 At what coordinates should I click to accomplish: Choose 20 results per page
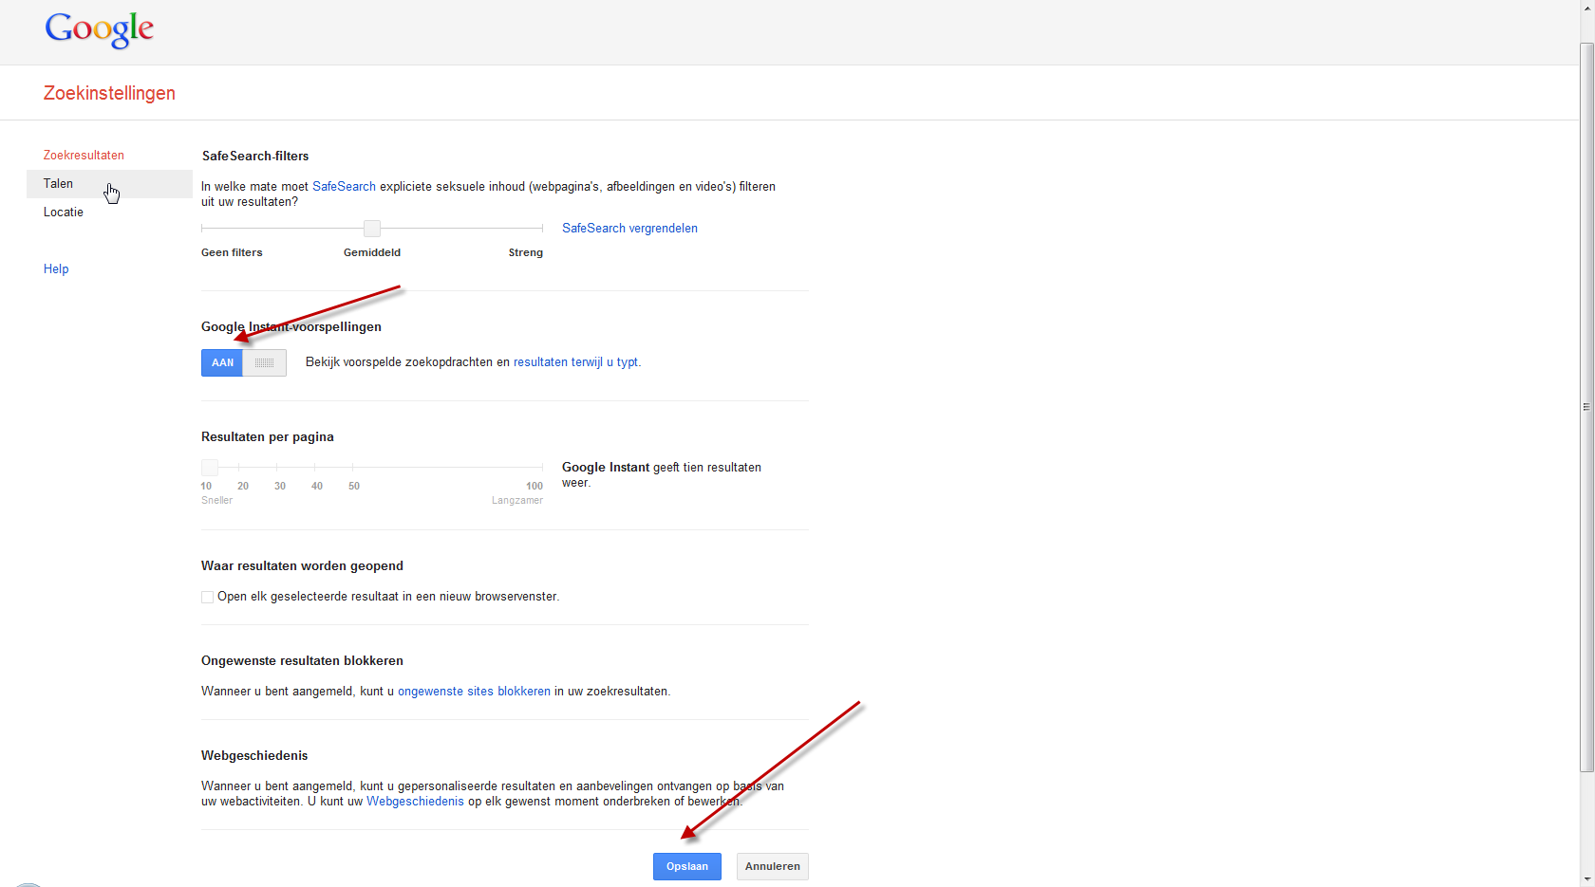[x=243, y=486]
